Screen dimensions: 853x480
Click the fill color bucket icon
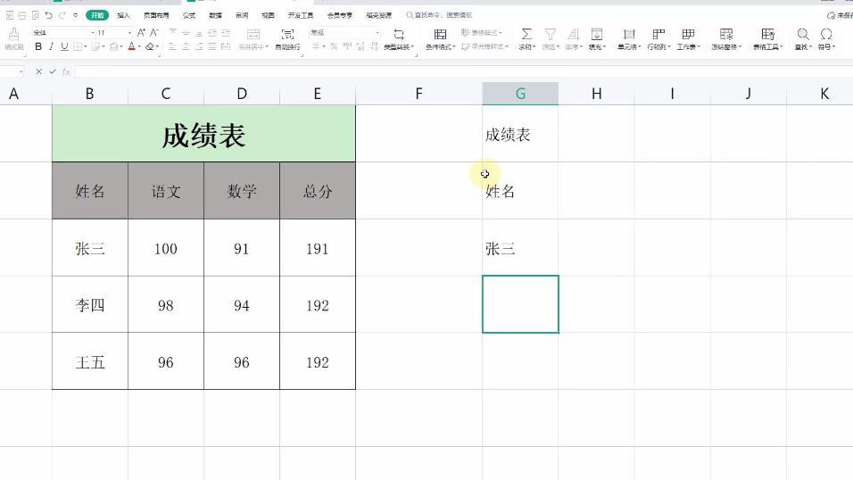click(113, 46)
